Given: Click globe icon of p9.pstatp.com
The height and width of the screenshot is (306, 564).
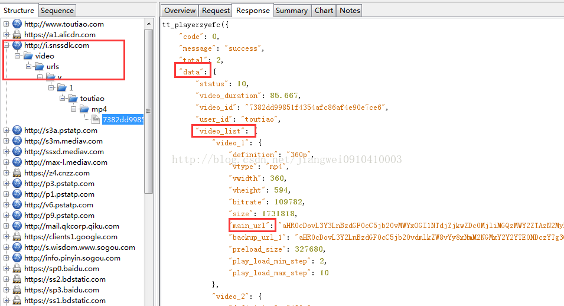Looking at the screenshot, I should (17, 215).
